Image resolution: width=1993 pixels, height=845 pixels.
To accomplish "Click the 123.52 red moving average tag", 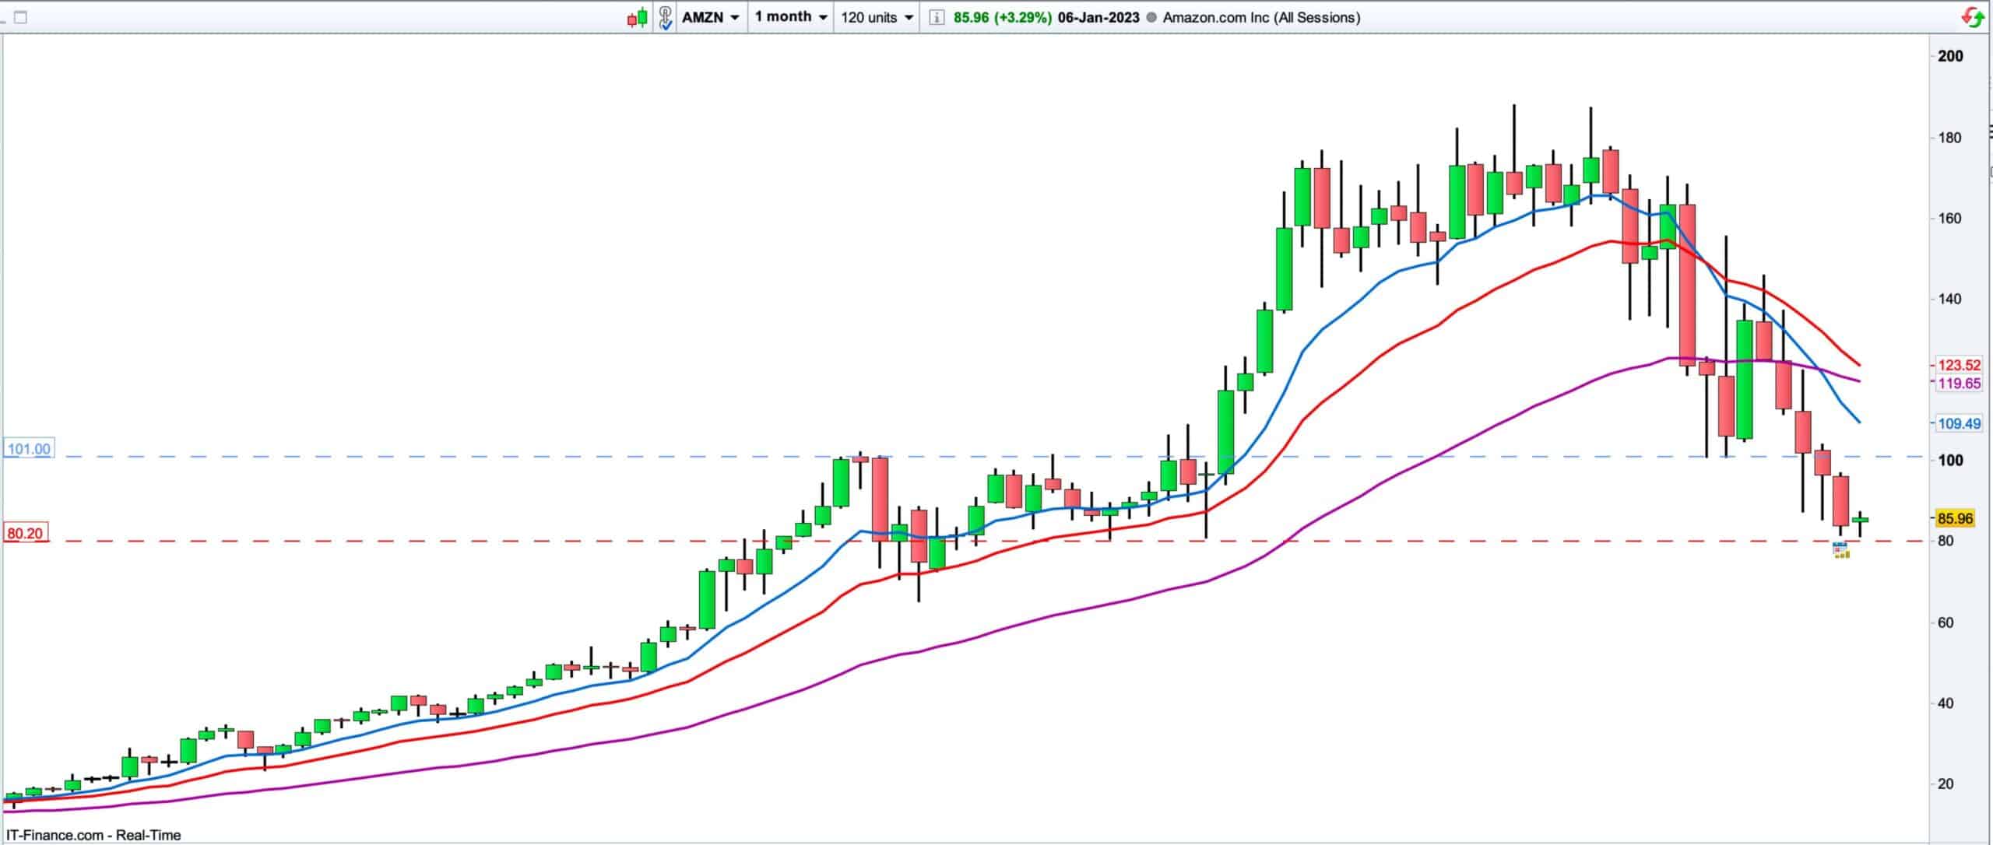I will 1959,365.
